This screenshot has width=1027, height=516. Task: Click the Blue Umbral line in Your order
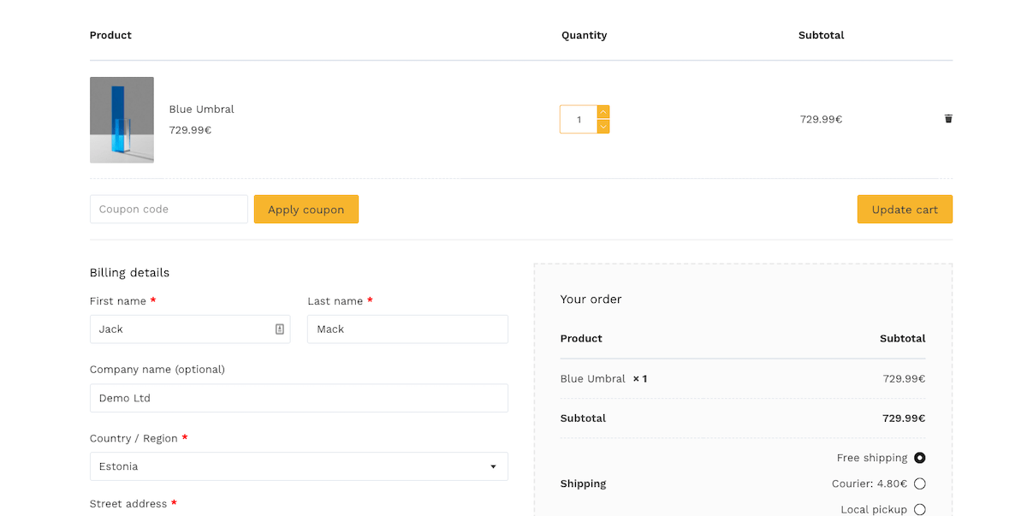(592, 378)
